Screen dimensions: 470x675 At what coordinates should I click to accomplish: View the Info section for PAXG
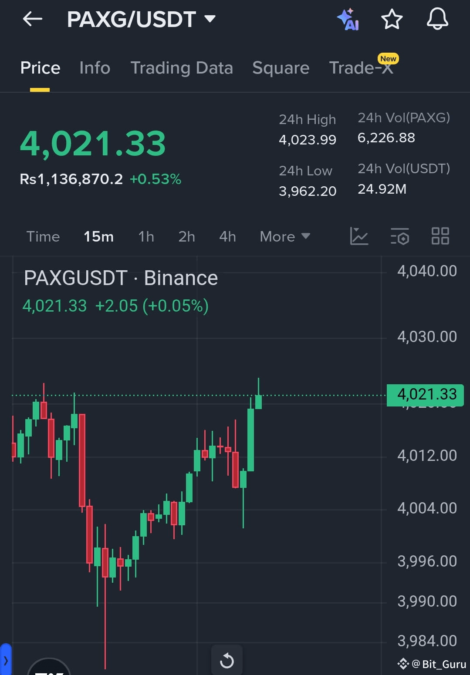click(x=95, y=68)
